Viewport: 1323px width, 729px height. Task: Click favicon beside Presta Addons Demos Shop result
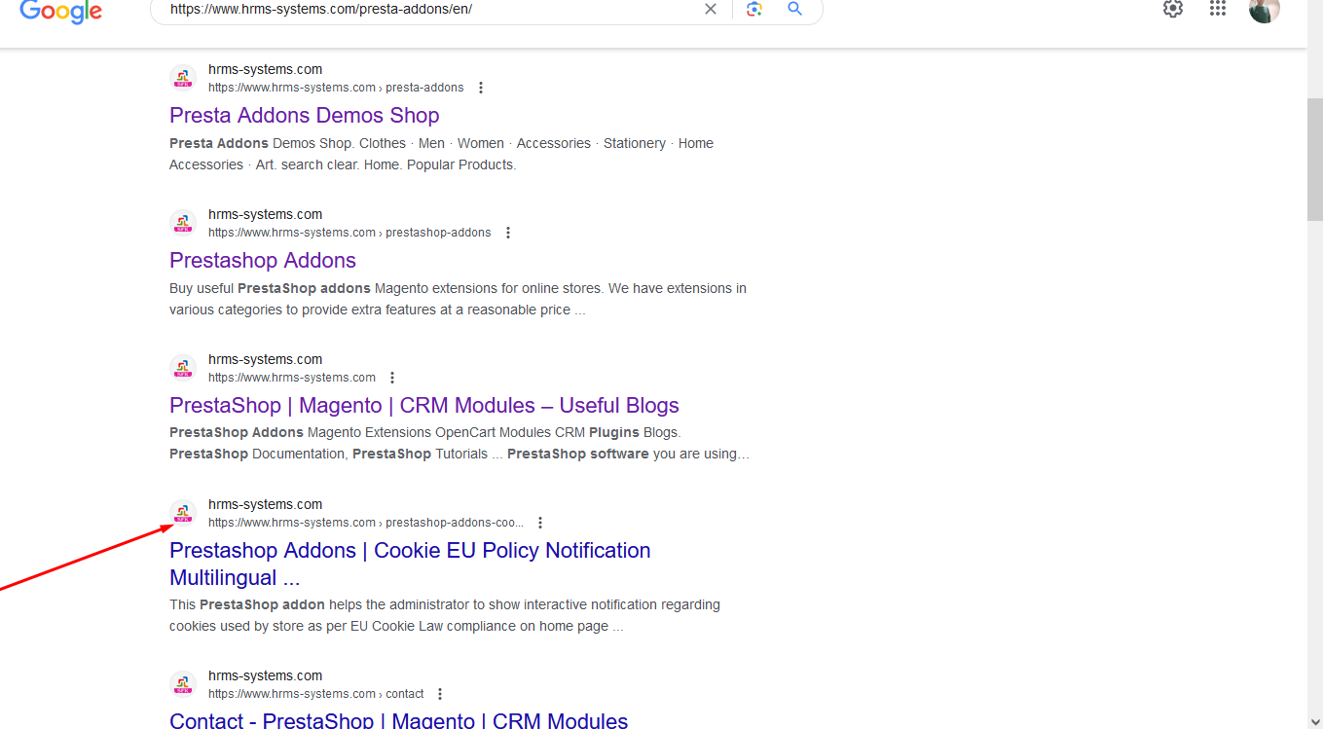pyautogui.click(x=183, y=78)
